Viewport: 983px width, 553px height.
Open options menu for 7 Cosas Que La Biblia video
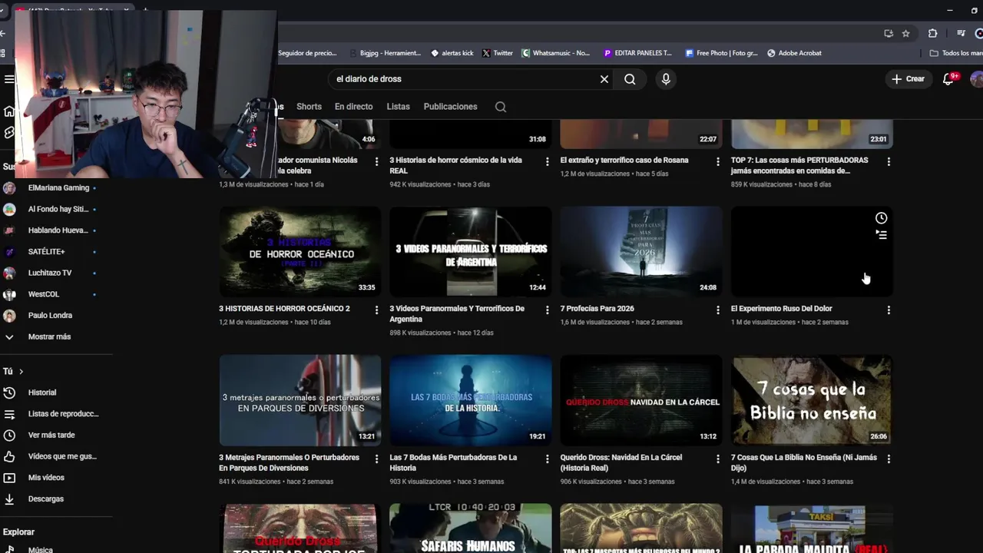[x=889, y=459]
